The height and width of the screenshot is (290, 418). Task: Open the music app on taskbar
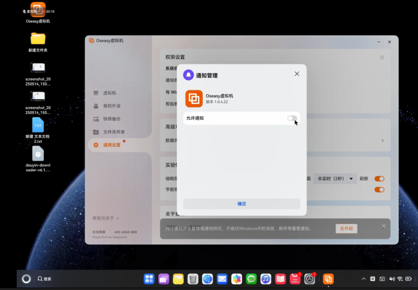(265, 279)
